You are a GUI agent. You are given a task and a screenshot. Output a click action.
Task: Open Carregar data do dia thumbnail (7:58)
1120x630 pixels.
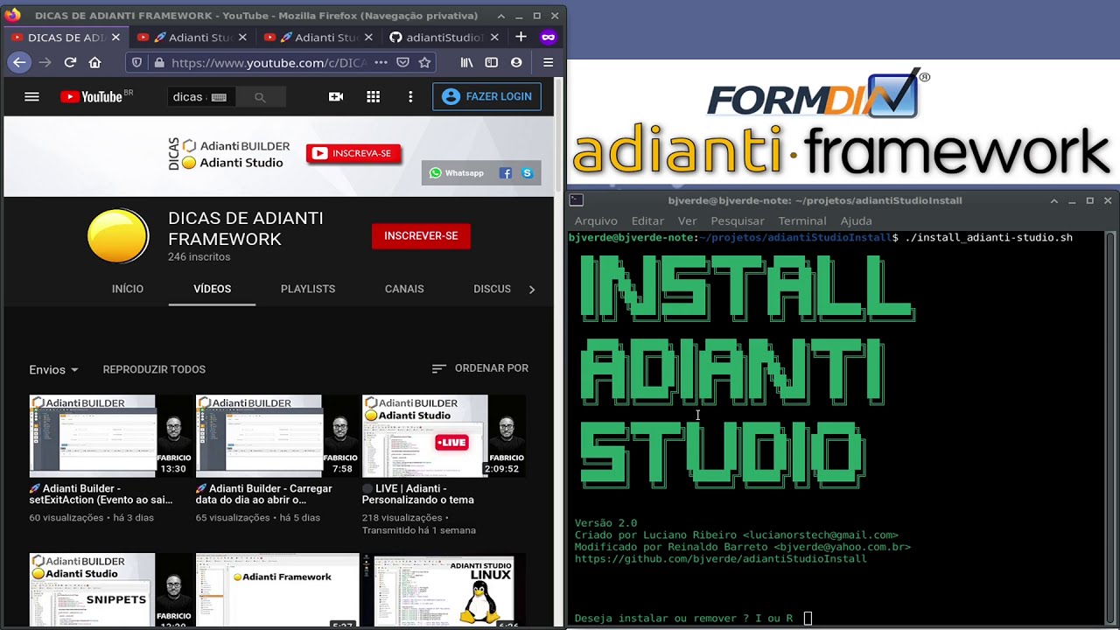pyautogui.click(x=277, y=436)
